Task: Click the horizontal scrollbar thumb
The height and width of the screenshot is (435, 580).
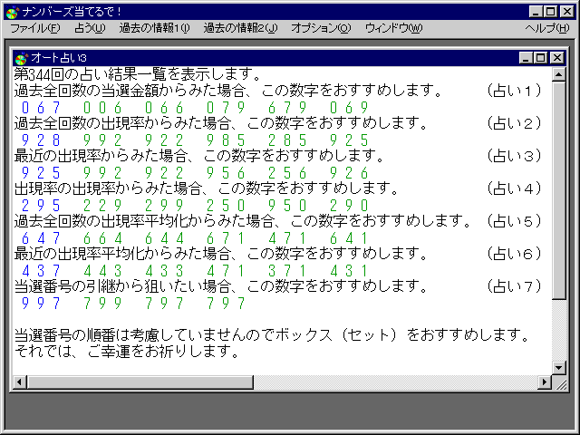Action: click(x=140, y=382)
